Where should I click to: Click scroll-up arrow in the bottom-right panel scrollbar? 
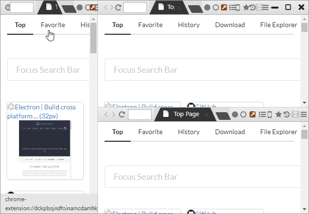tap(304, 126)
